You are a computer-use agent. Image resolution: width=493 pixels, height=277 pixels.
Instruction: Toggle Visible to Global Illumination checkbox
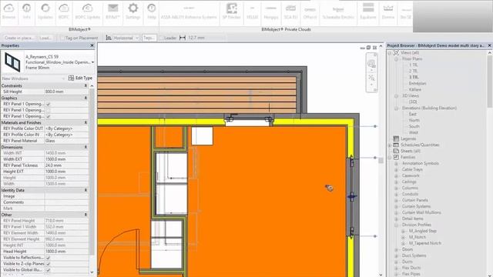click(x=48, y=270)
